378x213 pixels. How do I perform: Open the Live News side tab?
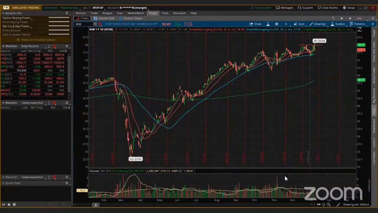(374, 158)
